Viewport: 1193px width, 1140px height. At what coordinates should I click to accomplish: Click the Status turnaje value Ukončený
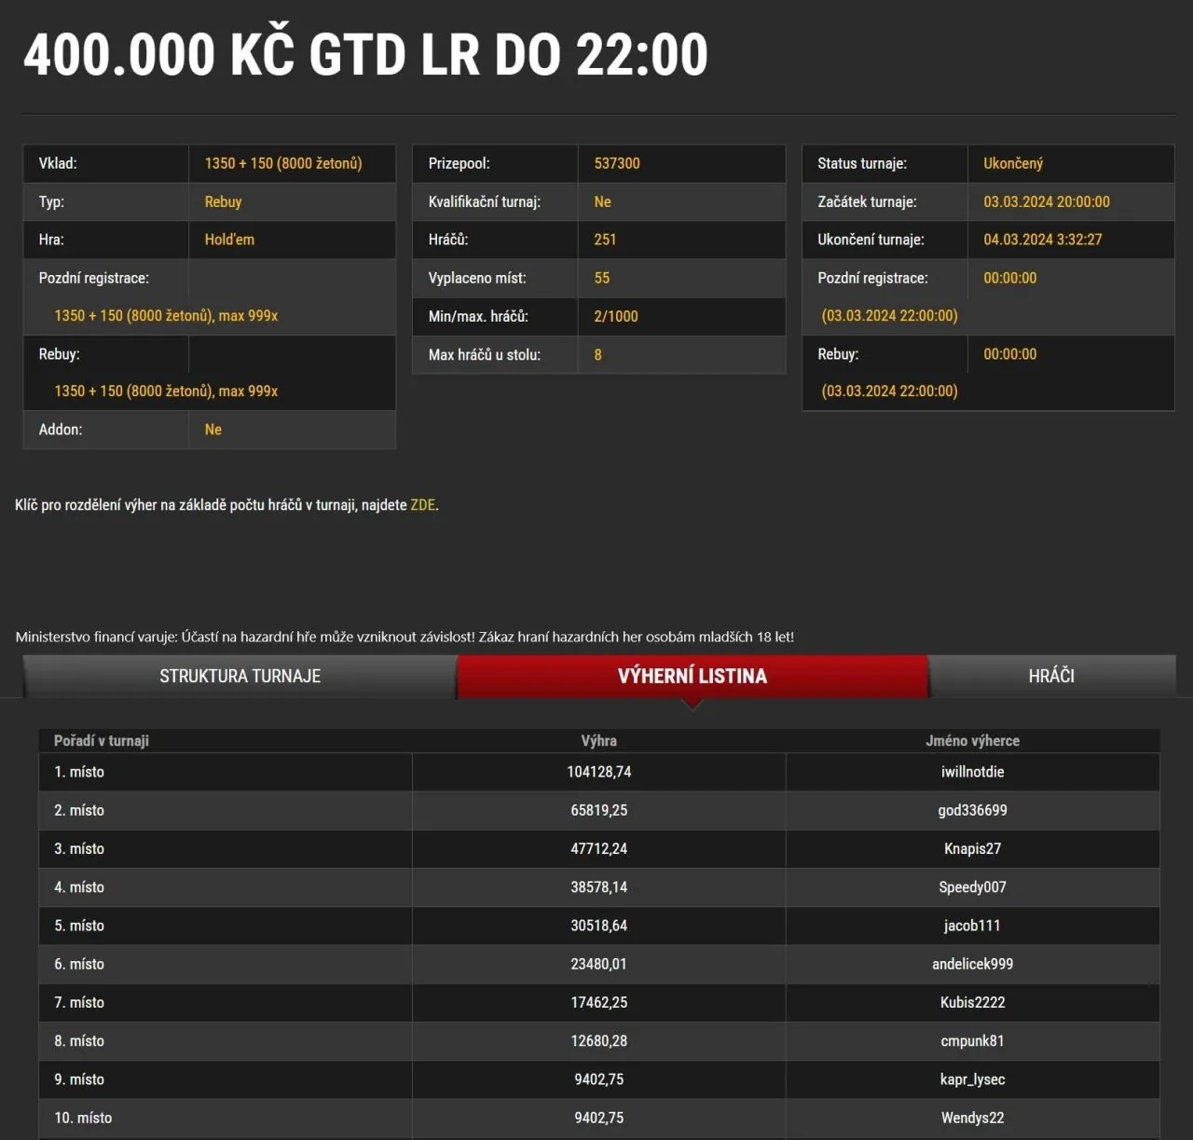point(1013,163)
